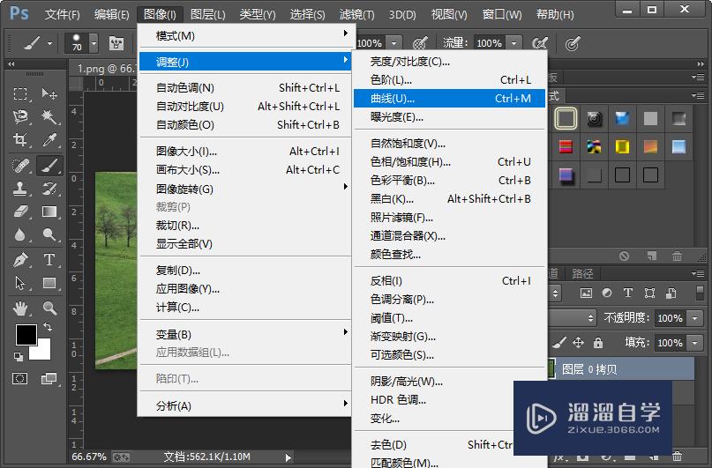Open layer opacity dropdown arrow

coord(694,318)
